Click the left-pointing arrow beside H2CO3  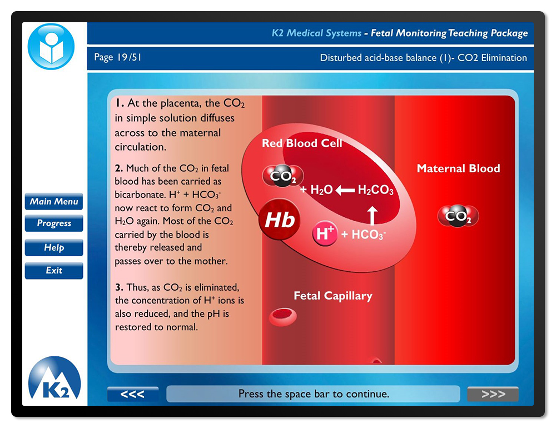point(345,191)
